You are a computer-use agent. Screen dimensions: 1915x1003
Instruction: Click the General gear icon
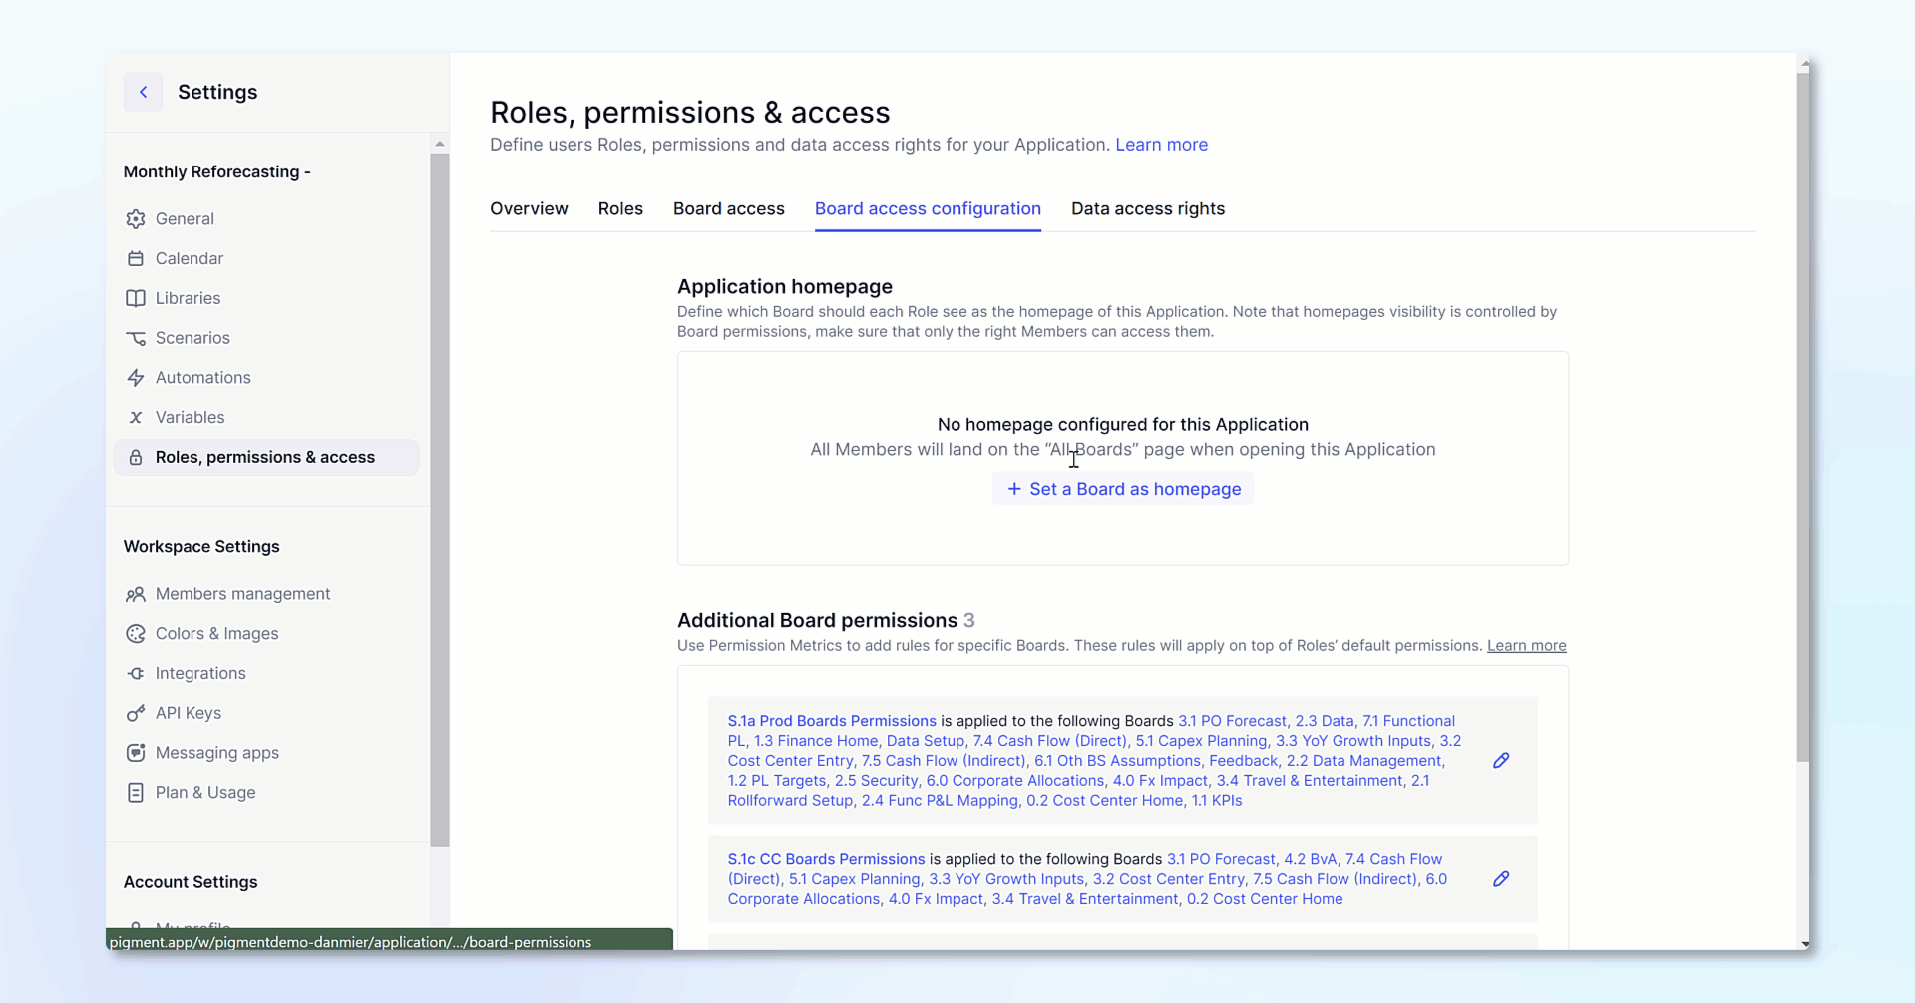click(136, 219)
